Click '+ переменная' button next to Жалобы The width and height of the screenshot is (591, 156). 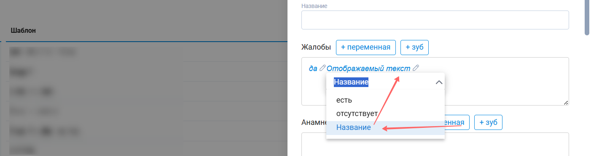coord(366,48)
